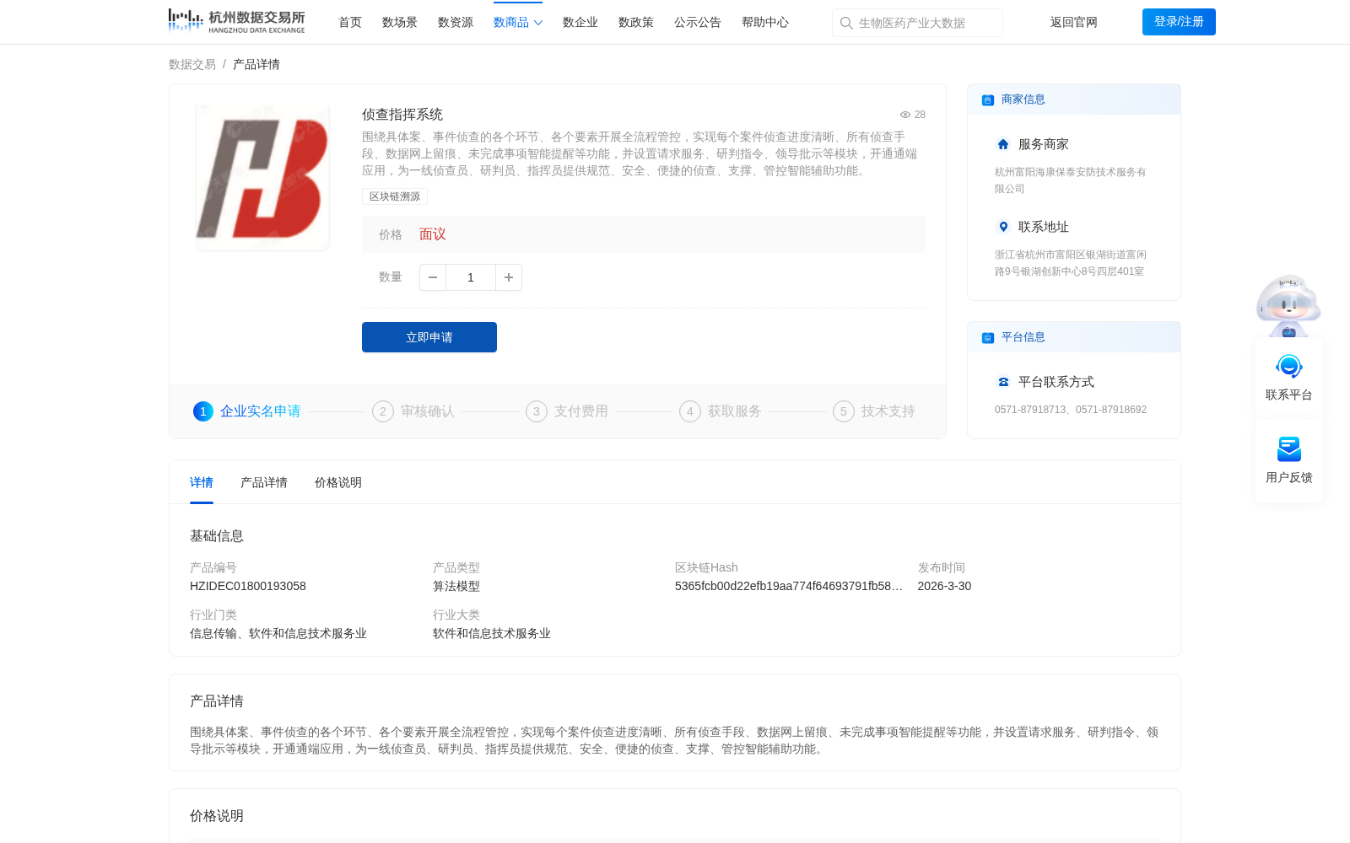1350x843 pixels.
Task: Focus the 生物医药产业大数据 search box
Action: pyautogui.click(x=917, y=23)
